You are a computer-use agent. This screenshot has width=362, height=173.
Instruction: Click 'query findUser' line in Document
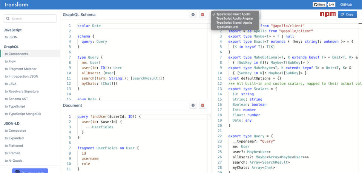[109, 116]
